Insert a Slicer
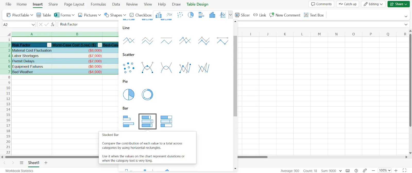412x173 pixels. pos(242,15)
